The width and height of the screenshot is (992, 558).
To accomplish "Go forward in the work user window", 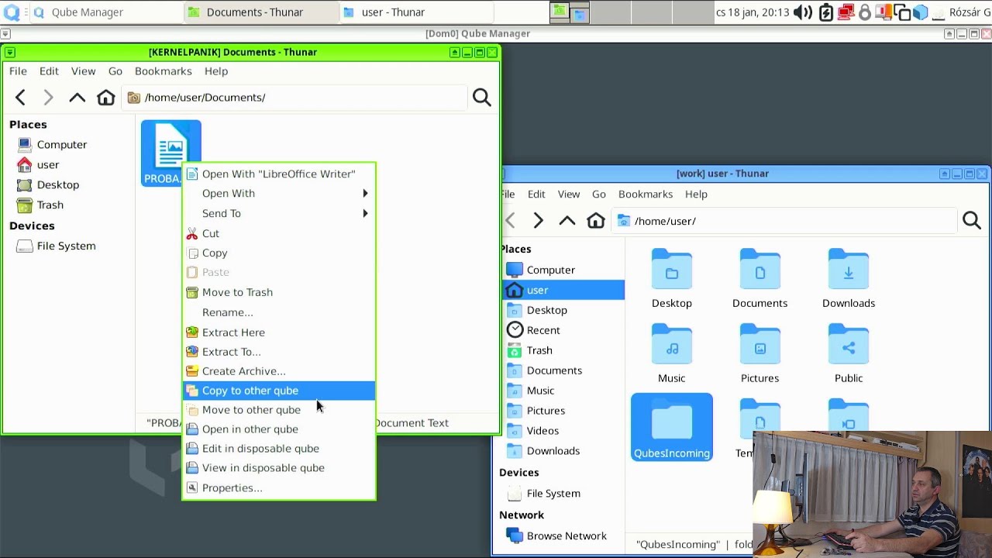I will [x=538, y=221].
